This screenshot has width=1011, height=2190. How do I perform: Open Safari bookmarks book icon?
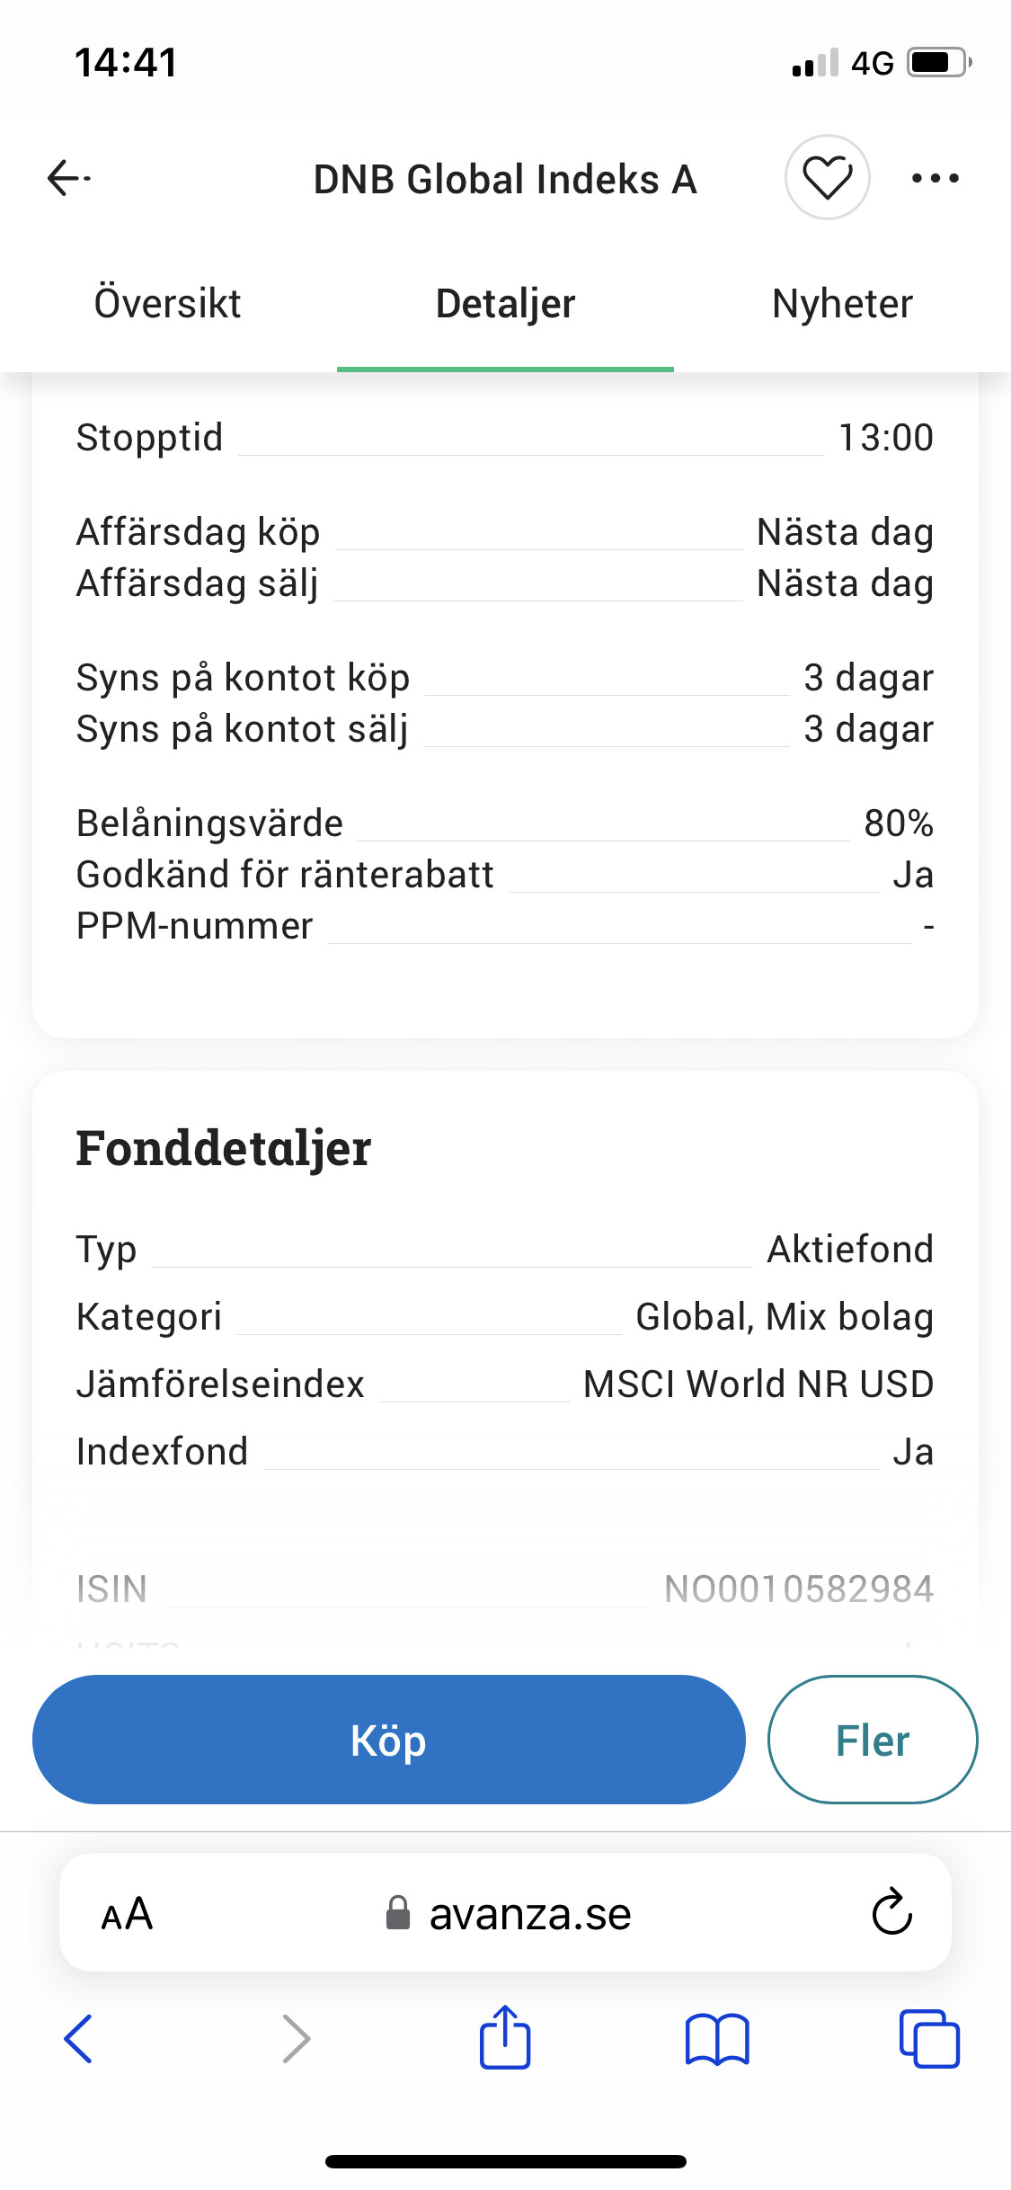716,2038
